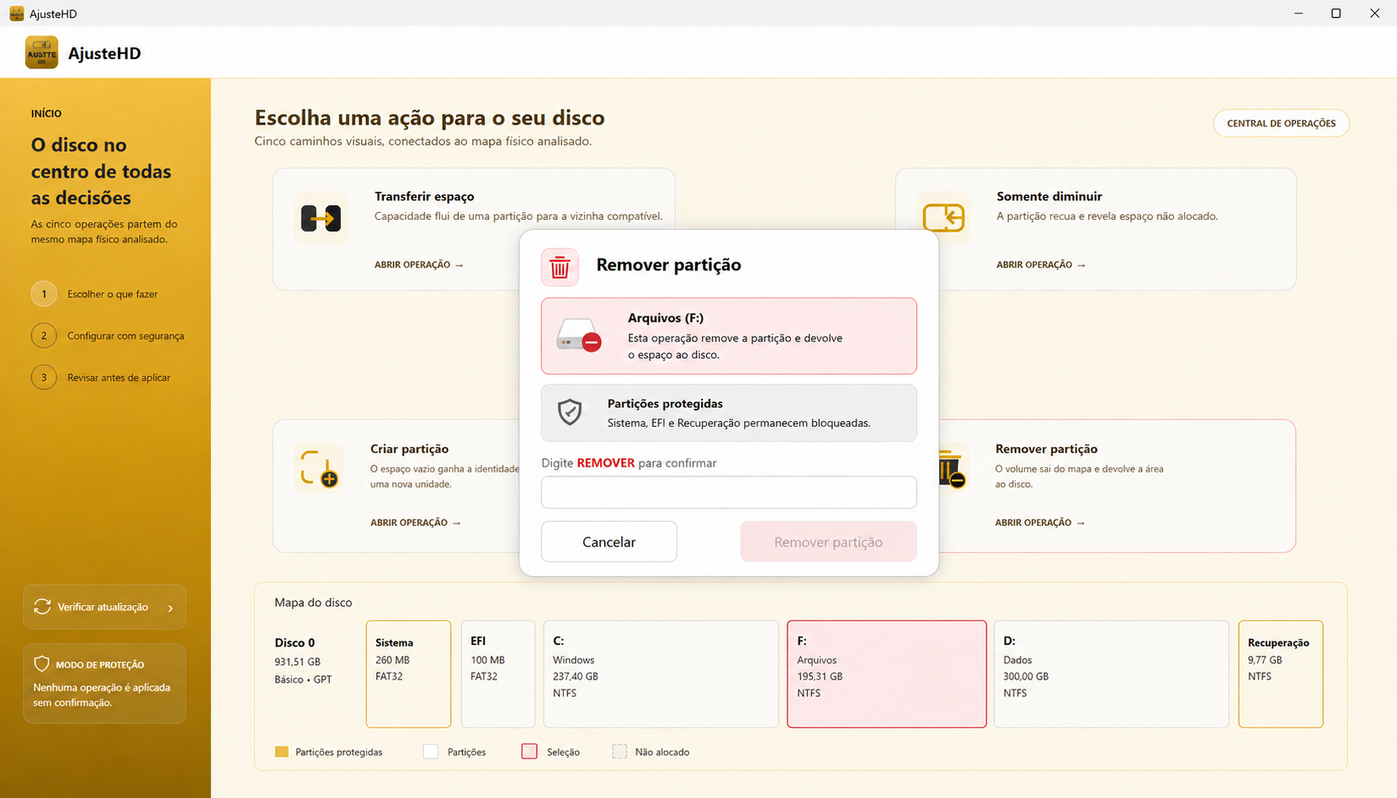Click the Somente diminuir shrink icon
This screenshot has width=1397, height=798.
(943, 218)
